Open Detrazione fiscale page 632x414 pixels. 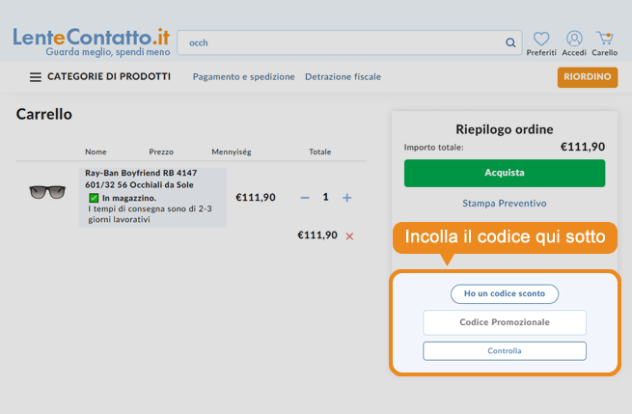click(343, 77)
